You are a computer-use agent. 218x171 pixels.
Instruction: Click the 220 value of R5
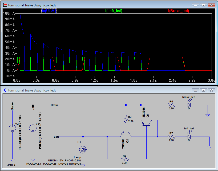click(171, 109)
